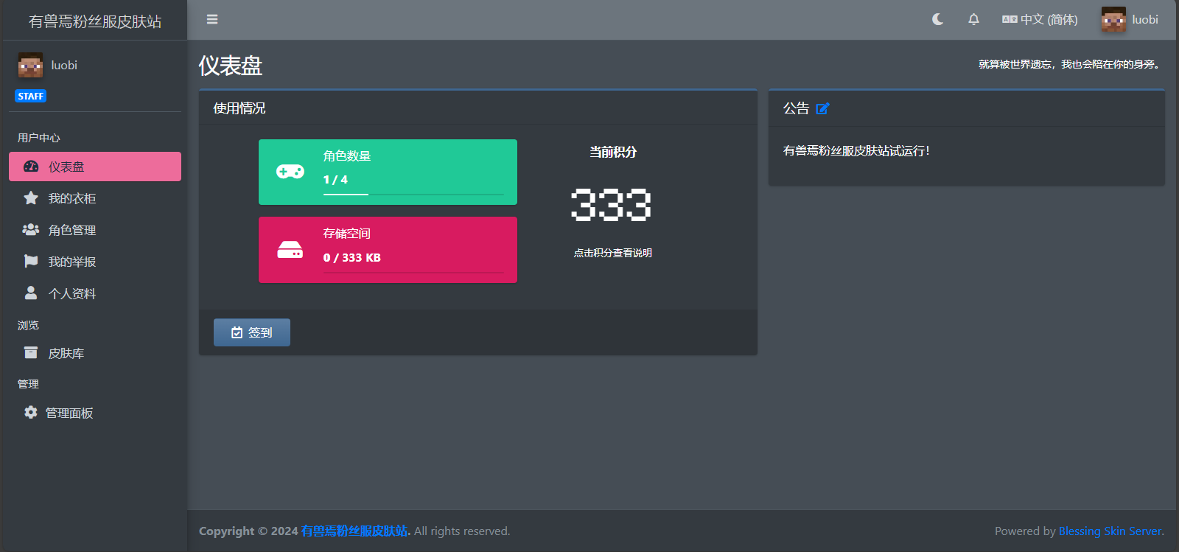Open 我的举报 menu item
This screenshot has width=1179, height=552.
point(95,262)
